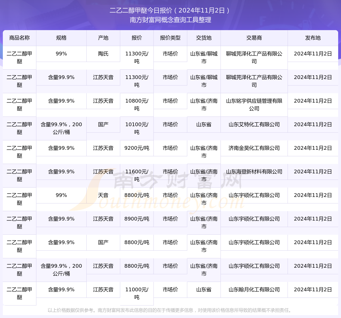This screenshot has width=341, height=318.
Task: Click trader 山东铭宇供应链管理有限公司
Action: (254, 105)
